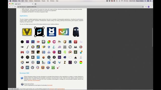The height and width of the screenshot is (90, 161).
Task: Click the yellow-black "Z" icon
Action: coord(65,62)
